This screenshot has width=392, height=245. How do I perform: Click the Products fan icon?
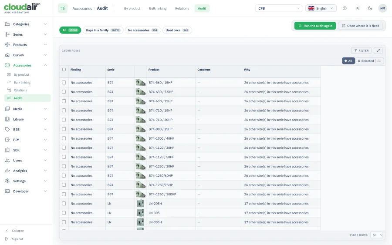(x=7, y=45)
